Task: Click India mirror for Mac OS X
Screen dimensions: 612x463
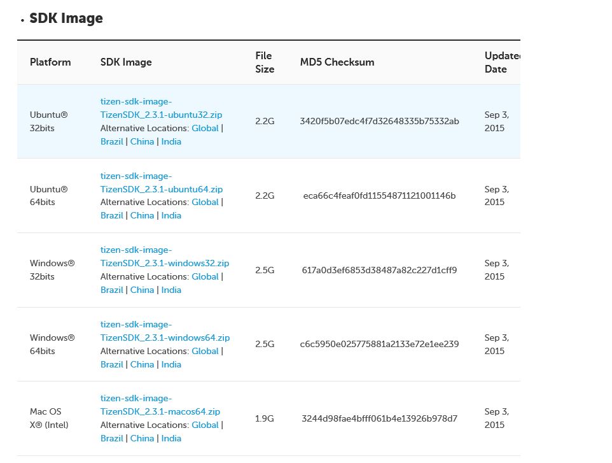Action: pos(171,438)
